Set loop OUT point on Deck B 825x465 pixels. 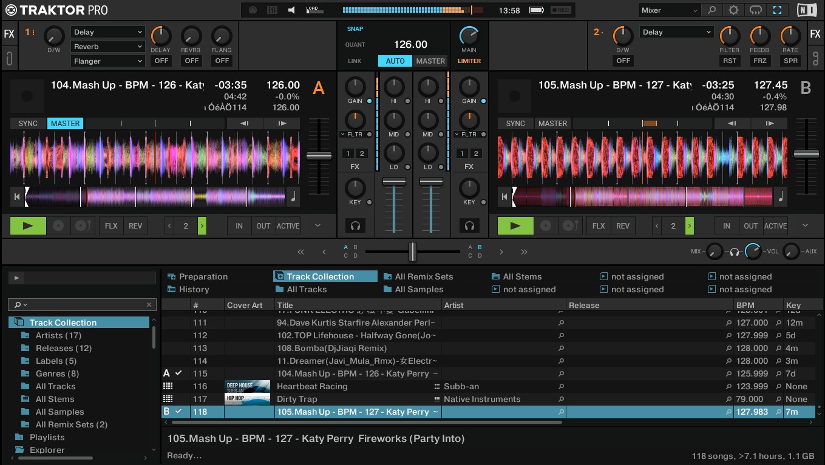pyautogui.click(x=751, y=226)
